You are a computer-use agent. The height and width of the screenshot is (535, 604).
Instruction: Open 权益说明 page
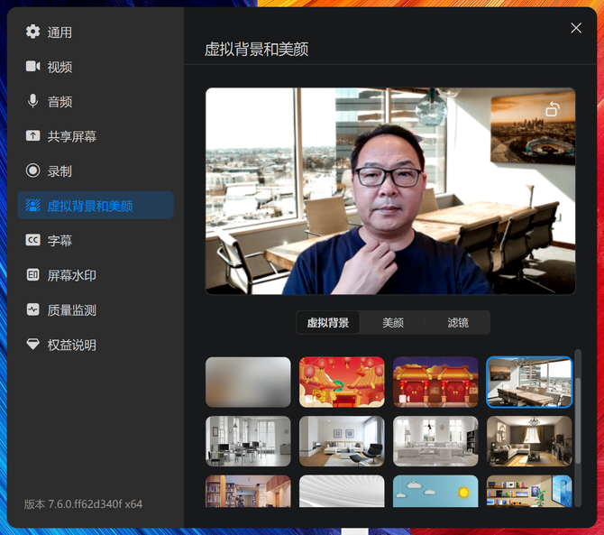96,345
